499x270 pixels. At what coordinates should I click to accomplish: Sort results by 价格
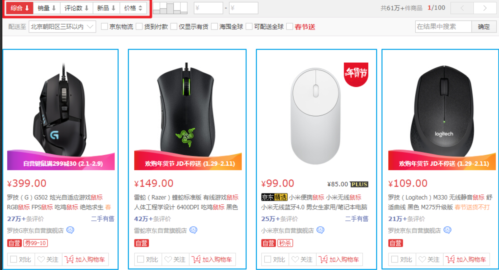point(133,8)
